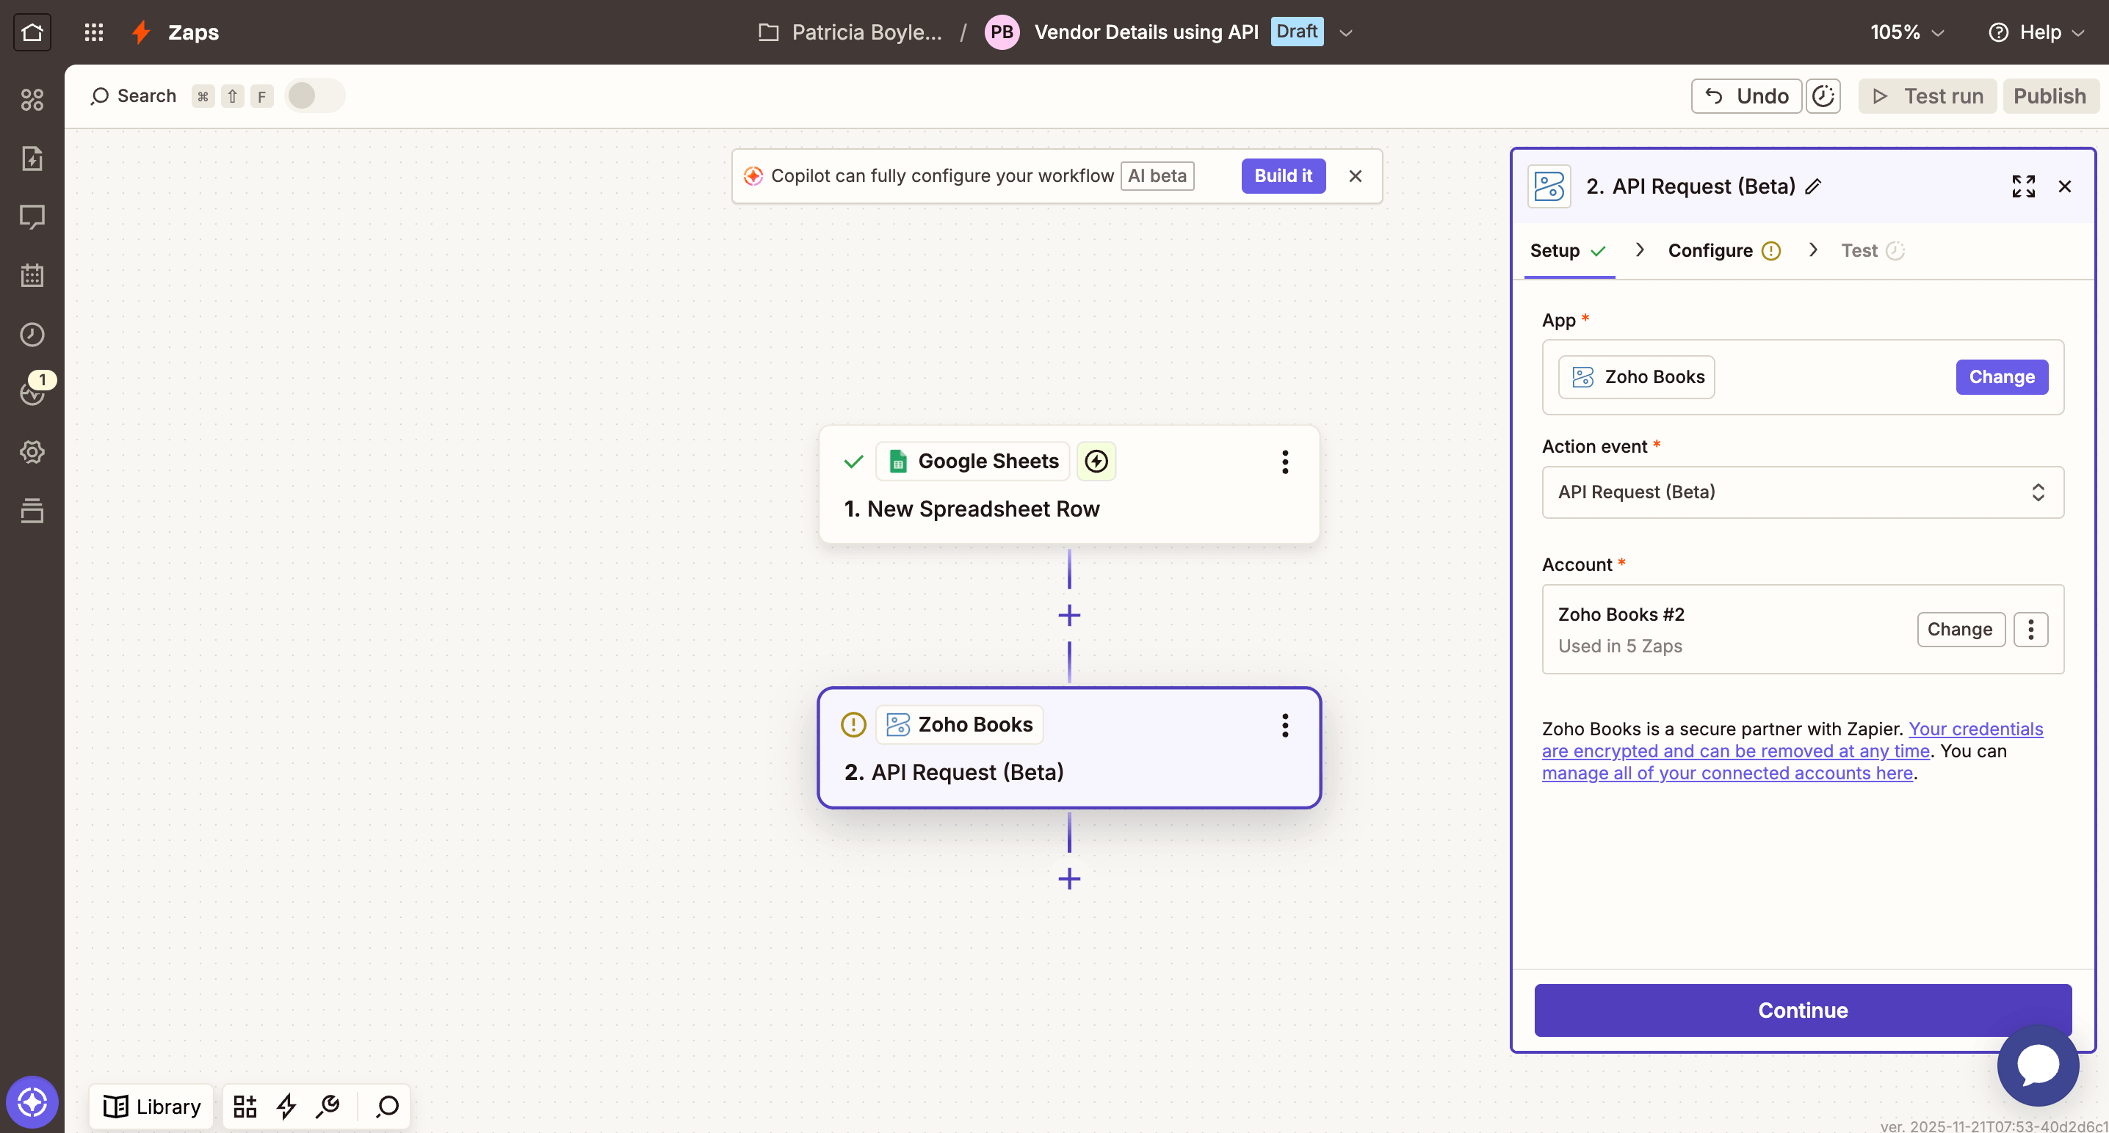Image resolution: width=2109 pixels, height=1133 pixels.
Task: Open settings from the left sidebar
Action: point(33,451)
